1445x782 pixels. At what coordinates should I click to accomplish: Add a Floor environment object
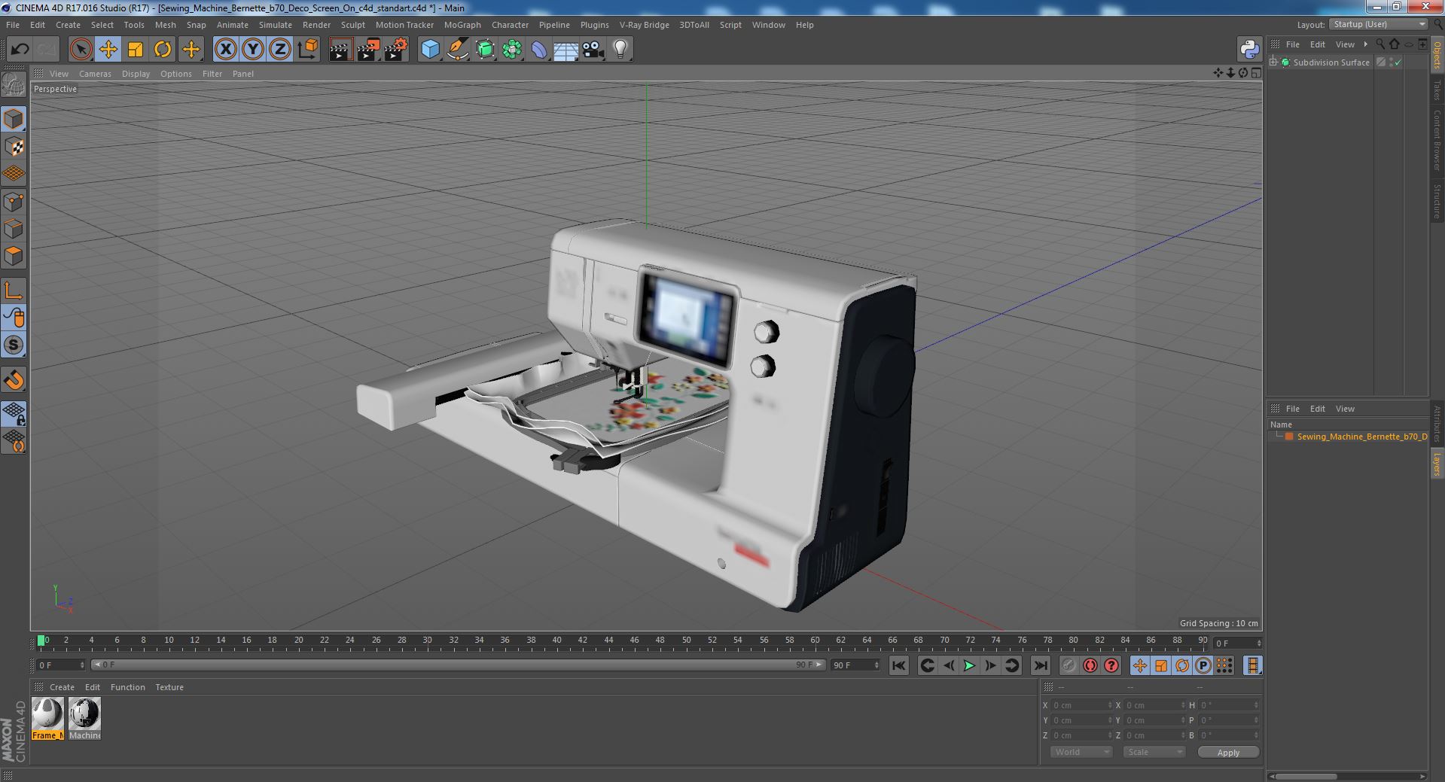point(566,50)
